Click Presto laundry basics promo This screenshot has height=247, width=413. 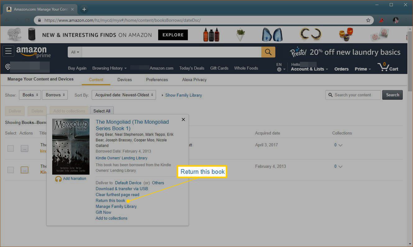pyautogui.click(x=345, y=52)
